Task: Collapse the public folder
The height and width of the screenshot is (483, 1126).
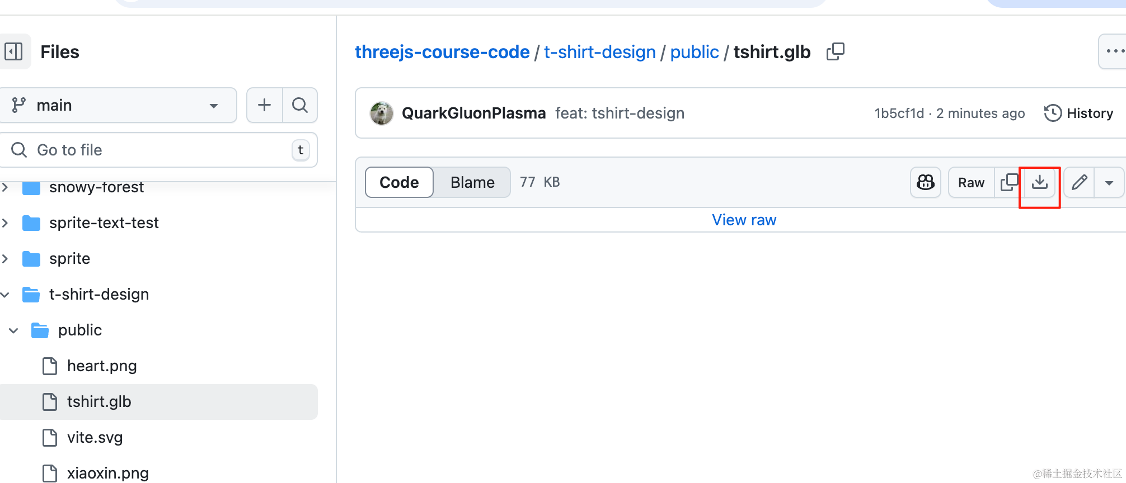Action: (14, 330)
